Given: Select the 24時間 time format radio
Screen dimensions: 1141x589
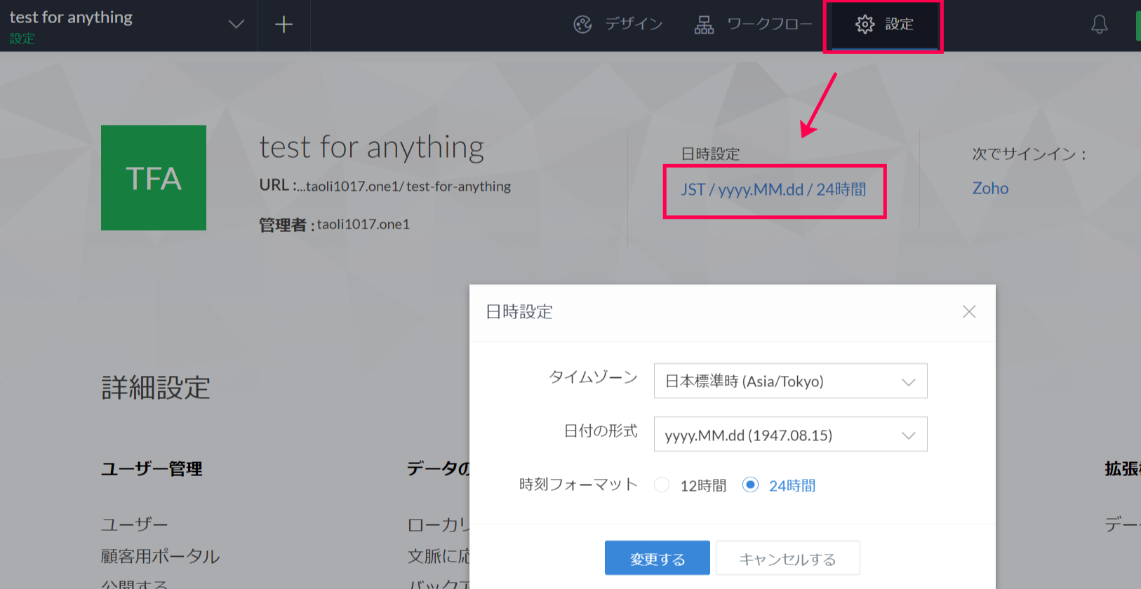Looking at the screenshot, I should 750,485.
